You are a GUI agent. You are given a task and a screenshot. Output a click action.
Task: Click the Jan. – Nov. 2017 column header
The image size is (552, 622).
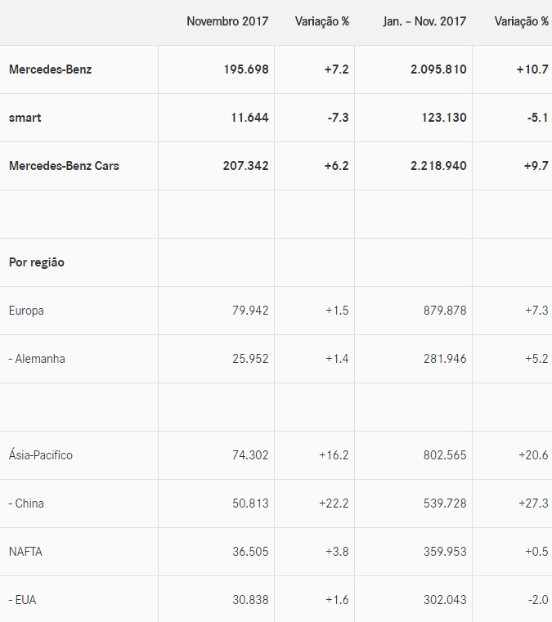[424, 21]
